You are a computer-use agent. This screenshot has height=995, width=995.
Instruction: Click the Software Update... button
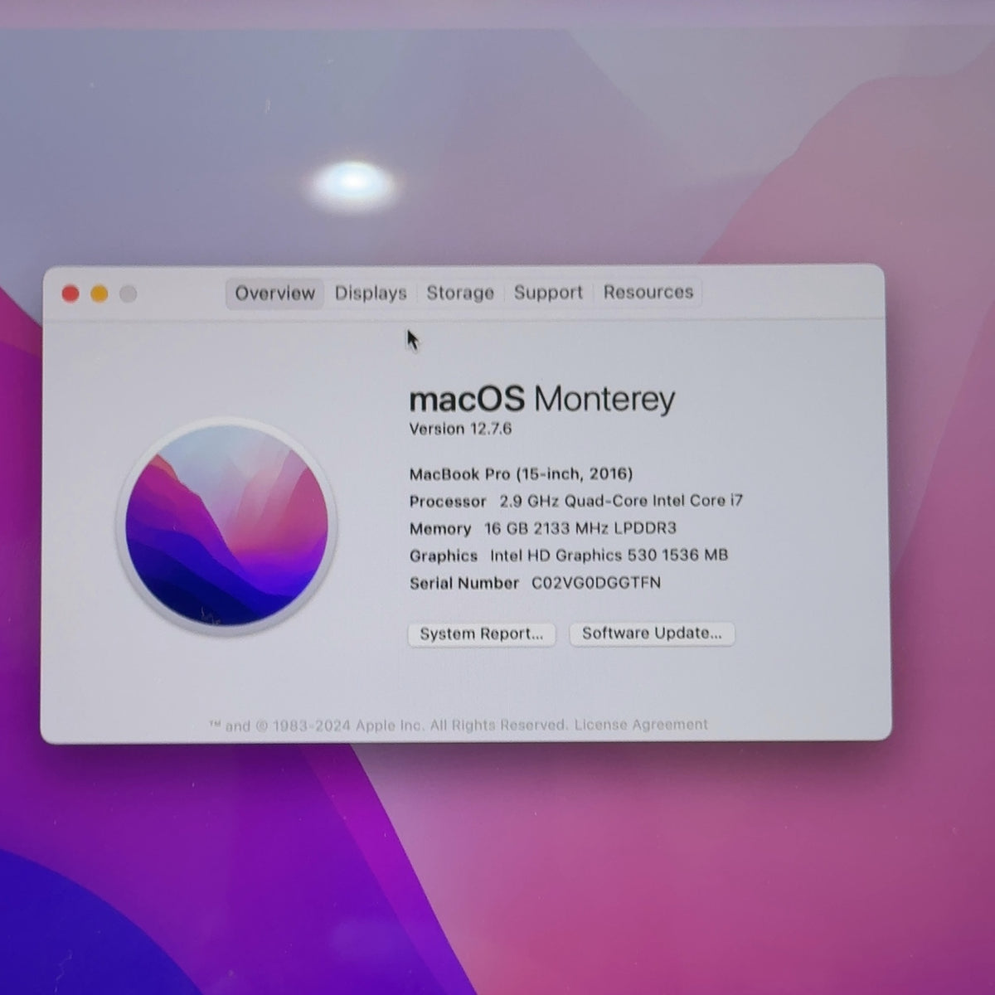[x=652, y=633]
